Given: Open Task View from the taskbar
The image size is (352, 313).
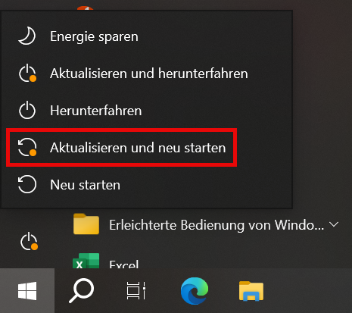Looking at the screenshot, I should coord(136,290).
